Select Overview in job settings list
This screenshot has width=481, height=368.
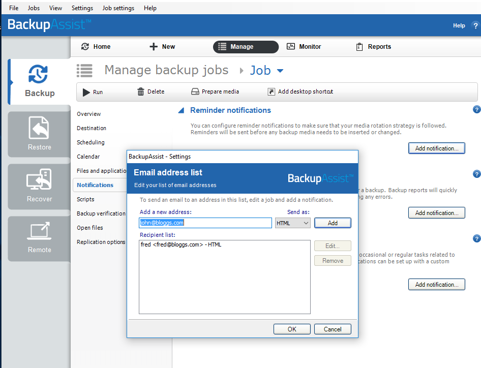click(88, 114)
